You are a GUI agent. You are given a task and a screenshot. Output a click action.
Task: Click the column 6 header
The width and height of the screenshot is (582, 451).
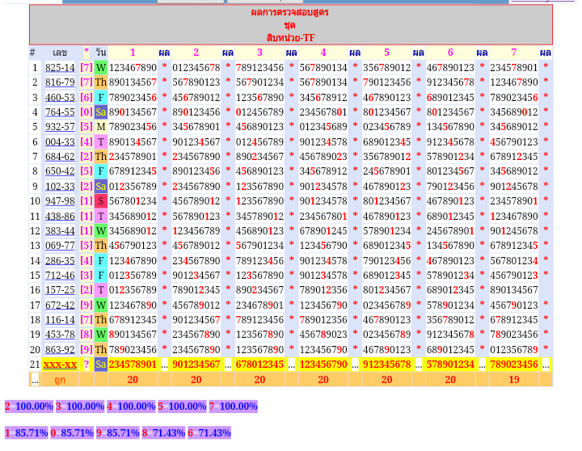[450, 53]
